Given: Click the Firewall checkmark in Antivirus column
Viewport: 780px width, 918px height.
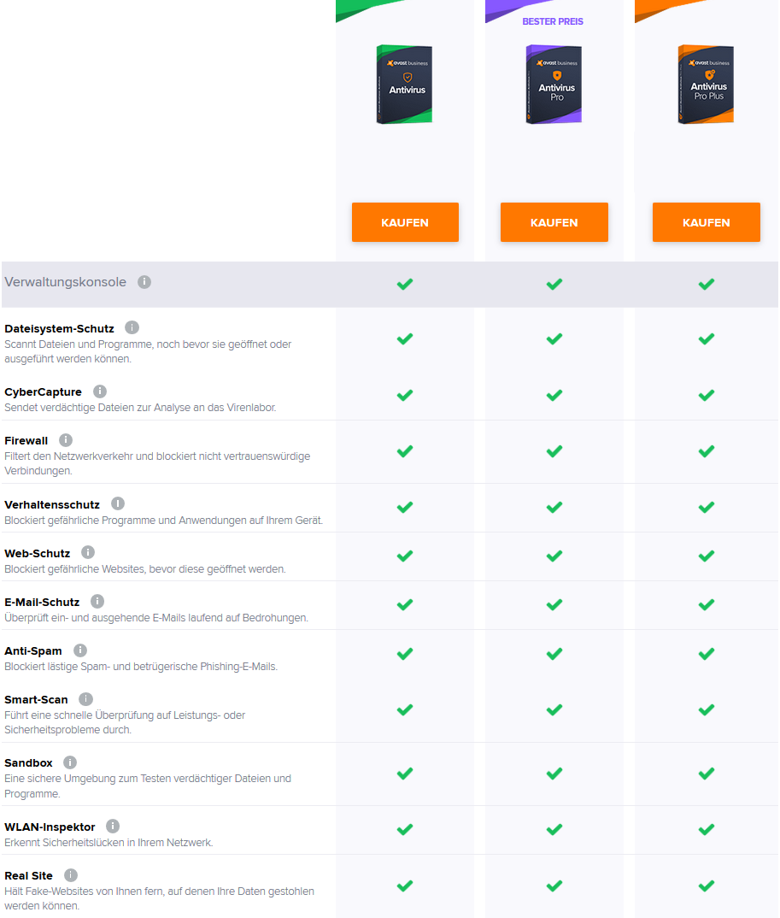Looking at the screenshot, I should pyautogui.click(x=405, y=450).
